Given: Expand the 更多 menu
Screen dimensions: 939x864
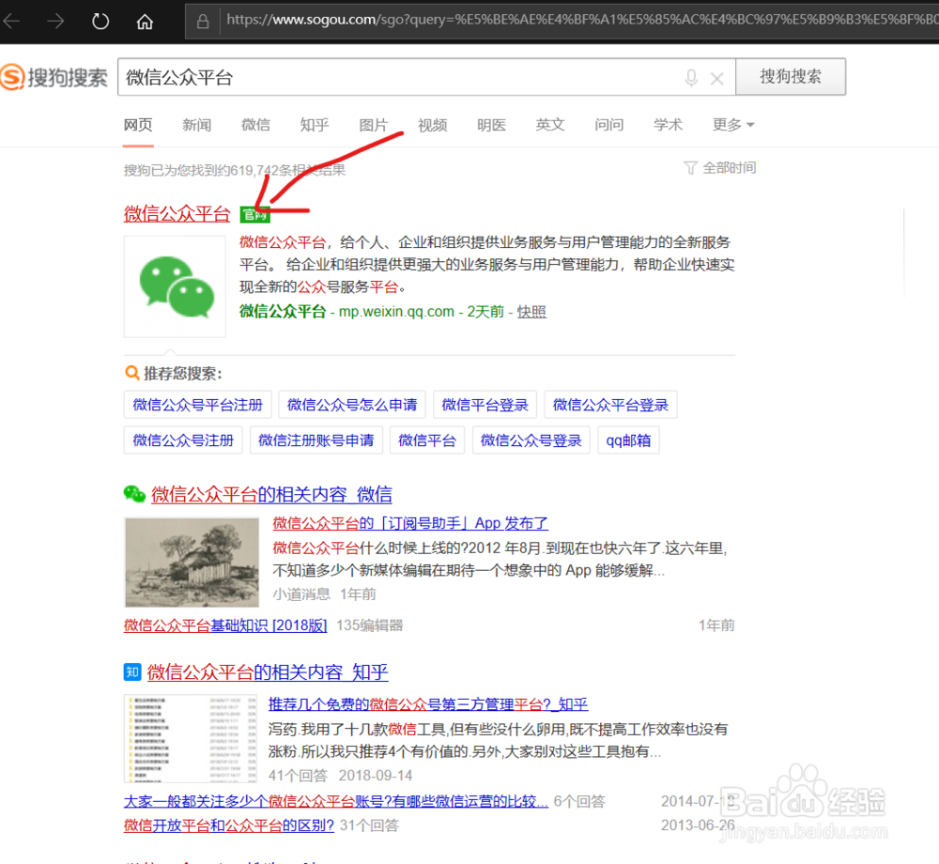Looking at the screenshot, I should 733,125.
